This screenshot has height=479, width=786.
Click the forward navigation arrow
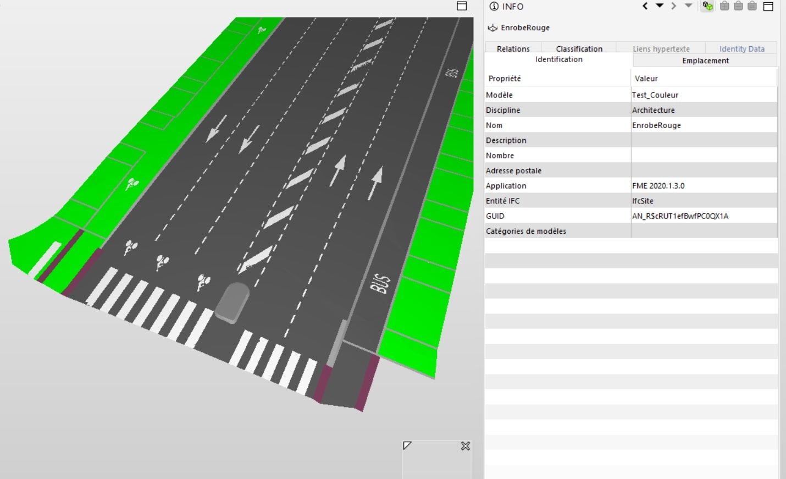click(x=673, y=6)
